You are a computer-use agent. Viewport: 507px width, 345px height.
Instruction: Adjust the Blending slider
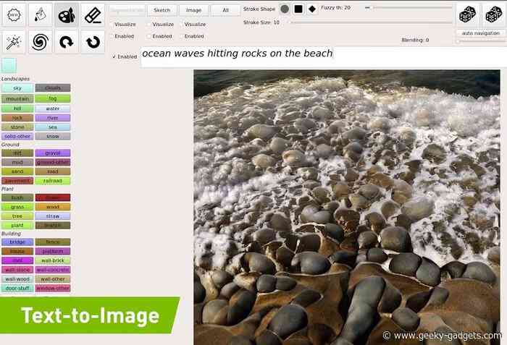(x=481, y=41)
